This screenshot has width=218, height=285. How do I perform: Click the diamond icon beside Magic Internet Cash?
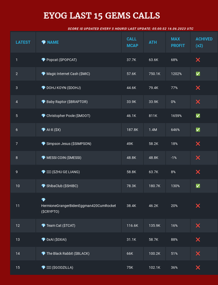pos(43,74)
